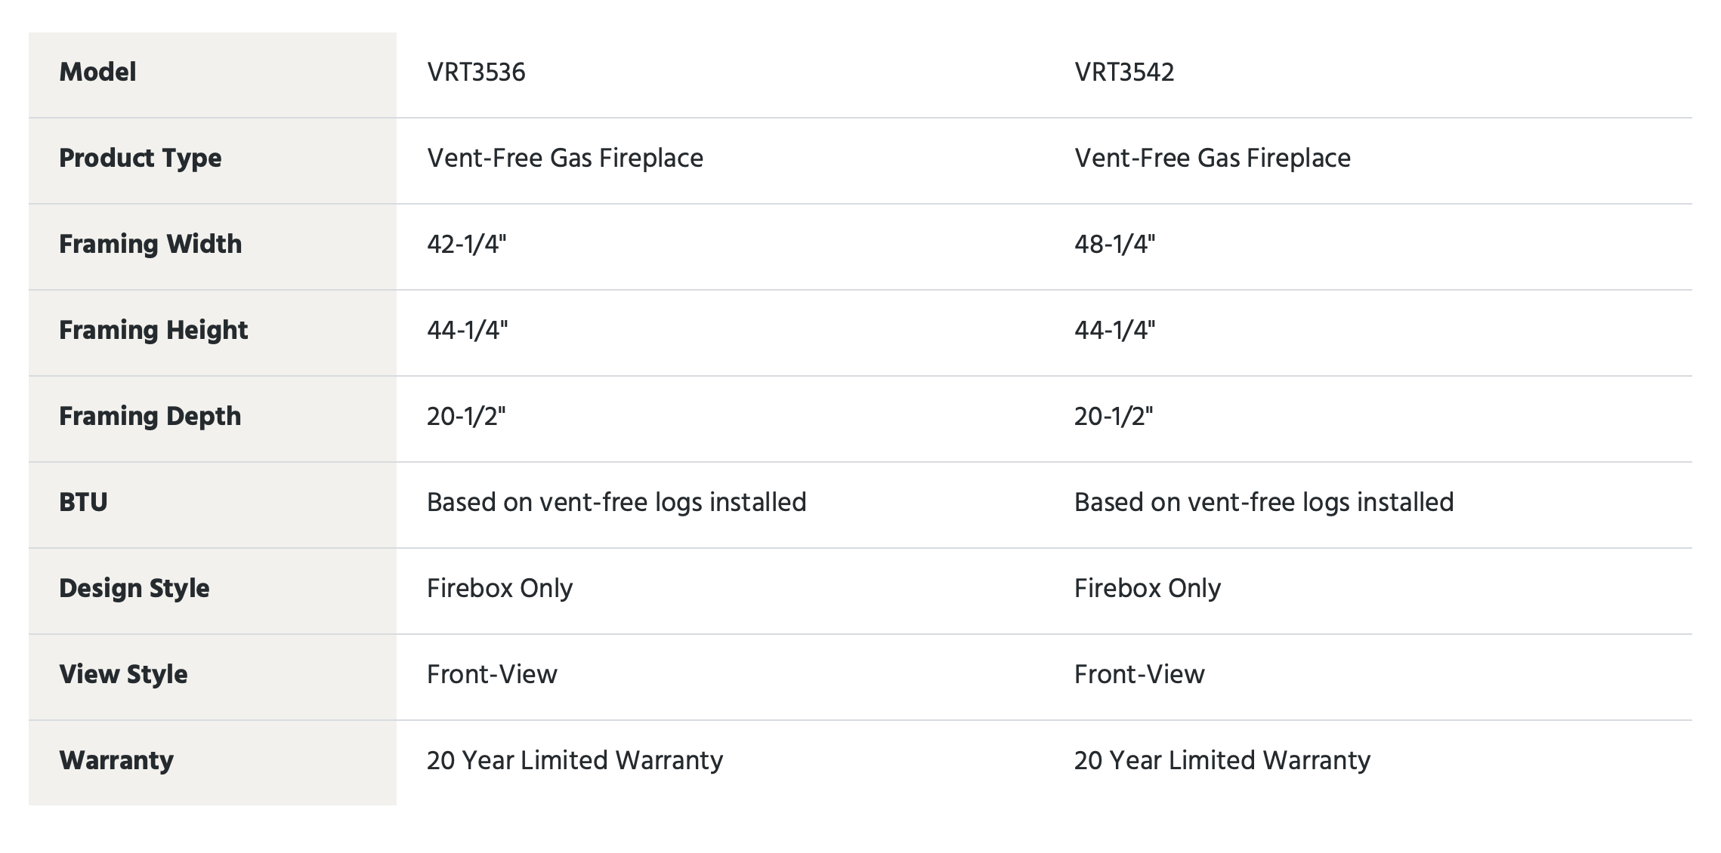The height and width of the screenshot is (853, 1721).
Task: Click the Warranty row label
Action: [x=116, y=761]
